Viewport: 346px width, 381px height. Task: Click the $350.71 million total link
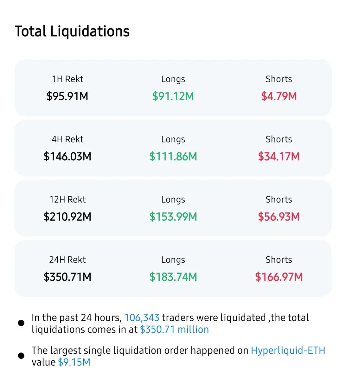(174, 330)
